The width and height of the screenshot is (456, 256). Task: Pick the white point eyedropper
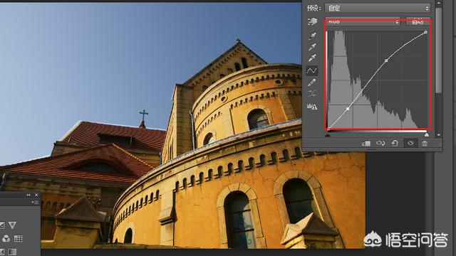click(x=312, y=58)
